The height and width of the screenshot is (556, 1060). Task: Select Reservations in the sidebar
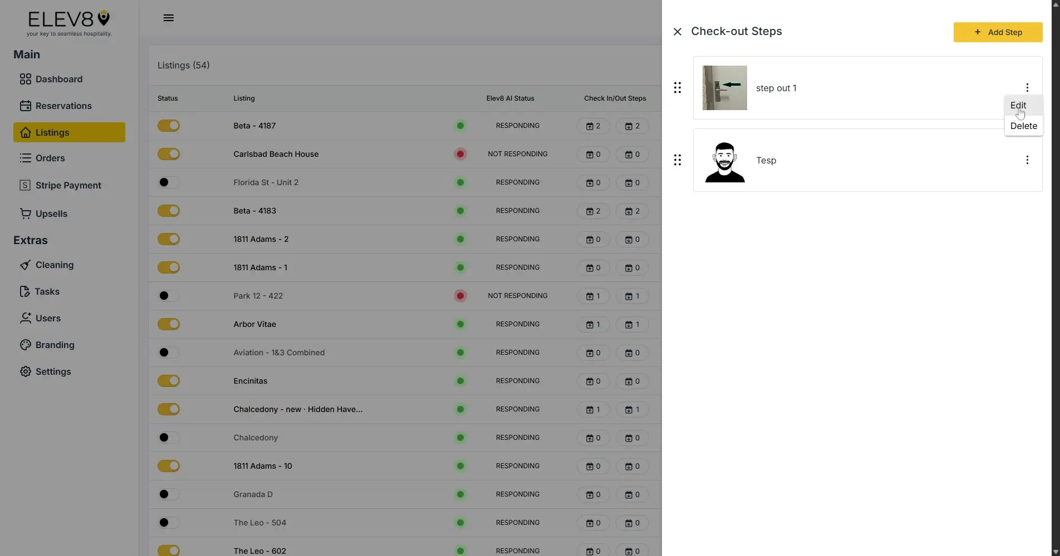click(63, 106)
